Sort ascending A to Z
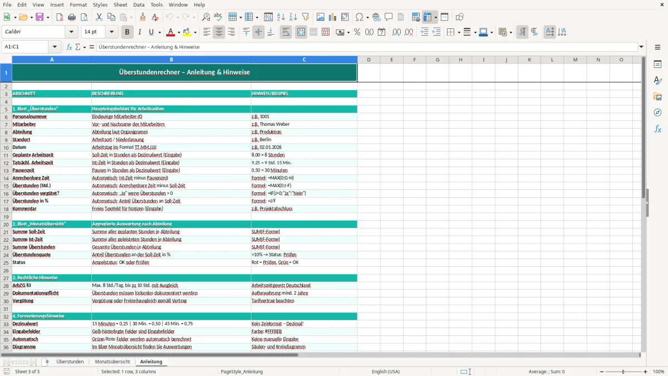668x376 pixels. pyautogui.click(x=281, y=17)
